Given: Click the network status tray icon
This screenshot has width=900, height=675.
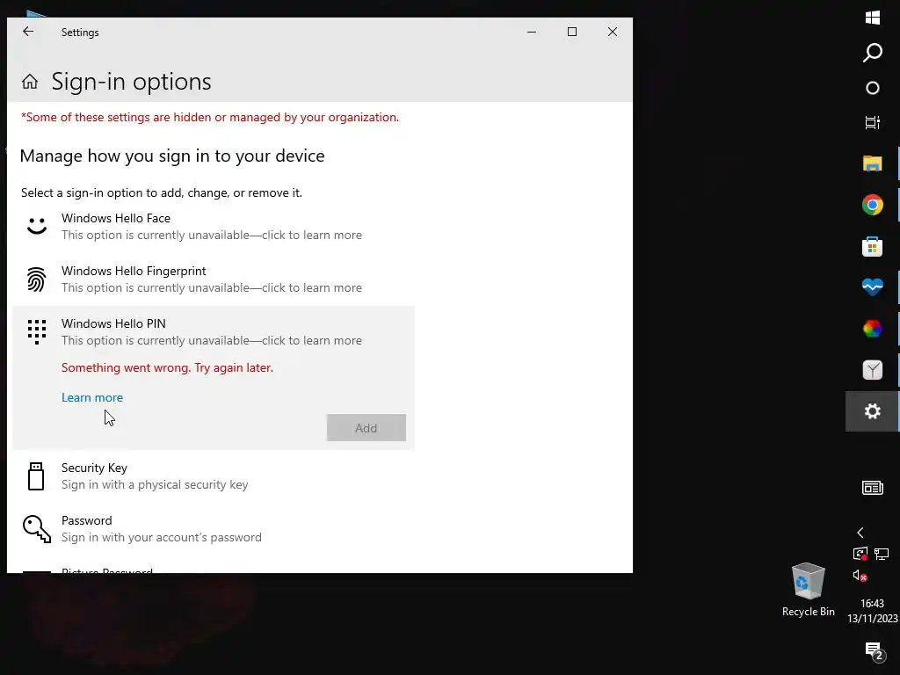Looking at the screenshot, I should coord(882,554).
